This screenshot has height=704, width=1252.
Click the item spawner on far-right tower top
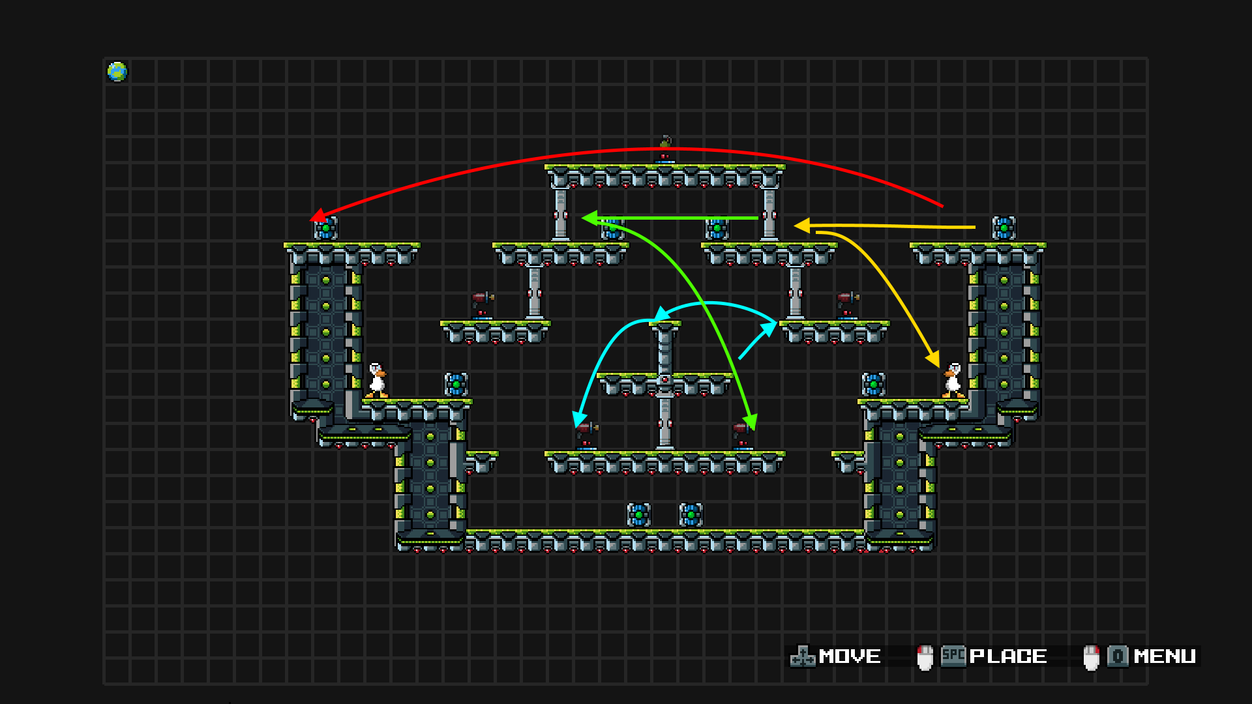point(1004,229)
